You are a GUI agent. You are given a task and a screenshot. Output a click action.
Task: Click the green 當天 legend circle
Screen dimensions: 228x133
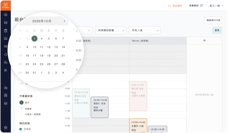[21, 102]
